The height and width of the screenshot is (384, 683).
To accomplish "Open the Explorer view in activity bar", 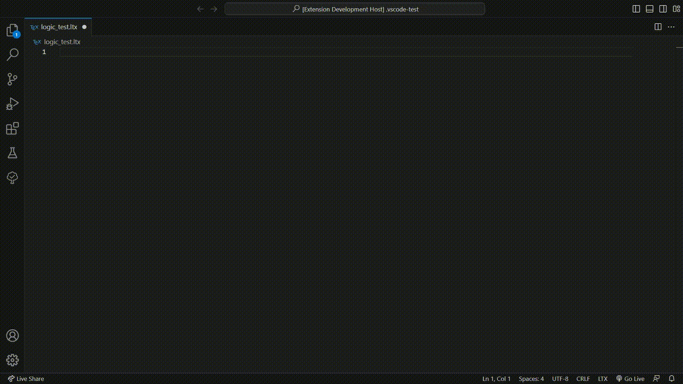I will 12,30.
